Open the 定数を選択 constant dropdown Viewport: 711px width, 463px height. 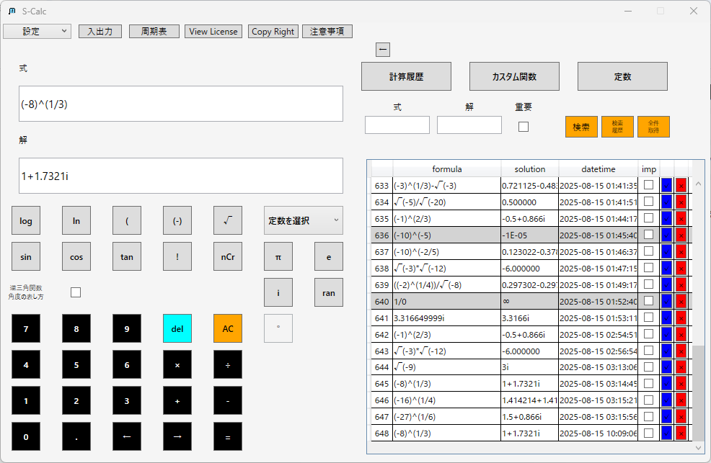tap(303, 221)
